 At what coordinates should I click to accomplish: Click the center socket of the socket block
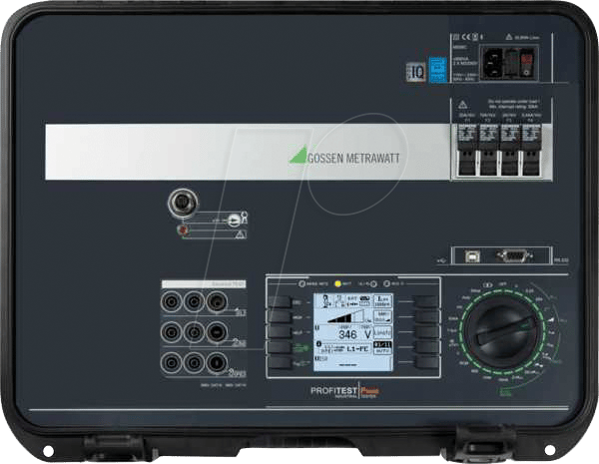tap(194, 332)
